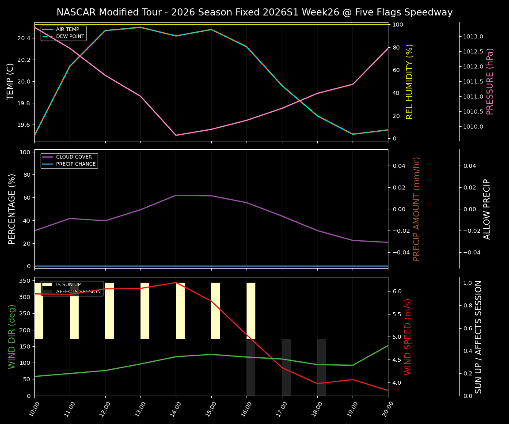
Task: Toggle the CLOUD COVER legend entry
Action: [x=73, y=157]
